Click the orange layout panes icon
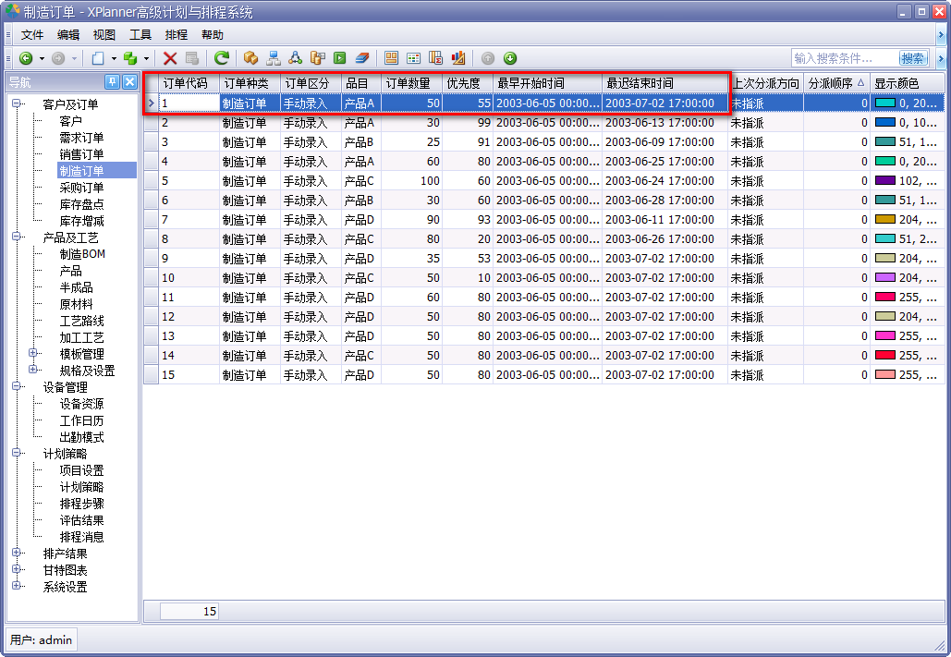This screenshot has width=951, height=657. click(392, 58)
